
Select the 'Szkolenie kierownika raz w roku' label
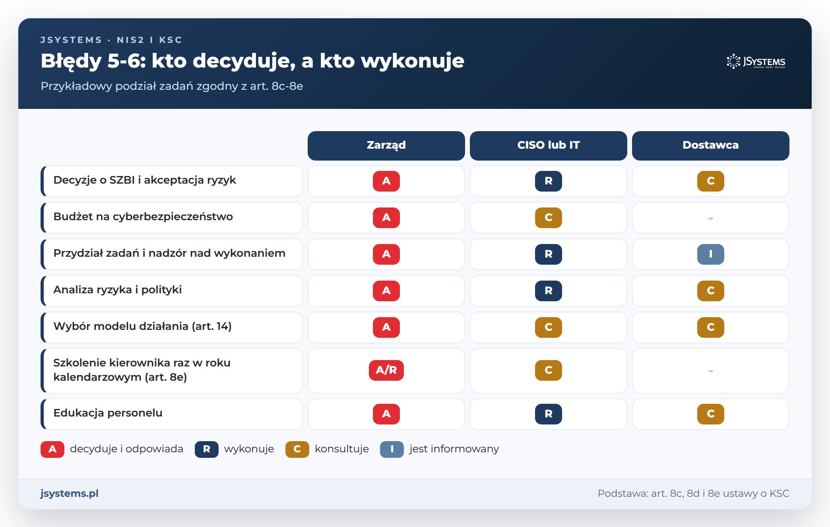pyautogui.click(x=171, y=371)
